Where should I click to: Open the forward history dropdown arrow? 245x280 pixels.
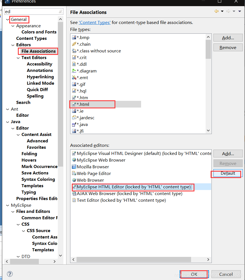click(x=234, y=11)
